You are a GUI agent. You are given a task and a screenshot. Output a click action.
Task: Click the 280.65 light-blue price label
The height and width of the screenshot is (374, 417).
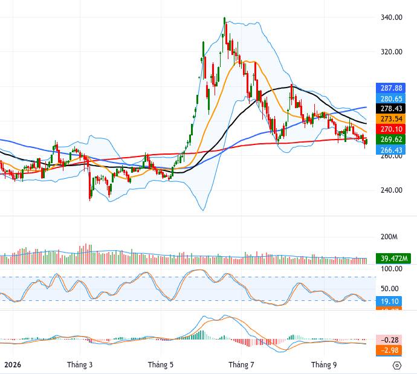pyautogui.click(x=390, y=98)
